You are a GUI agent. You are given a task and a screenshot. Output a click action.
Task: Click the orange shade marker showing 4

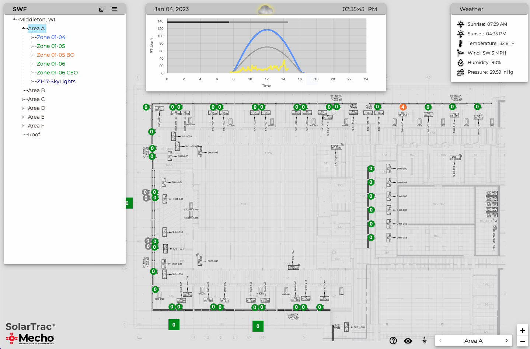(403, 107)
